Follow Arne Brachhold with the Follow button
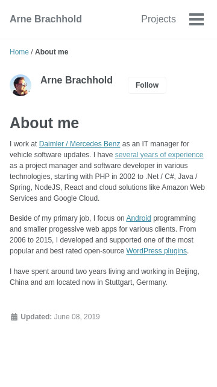The width and height of the screenshot is (217, 387). [x=147, y=85]
